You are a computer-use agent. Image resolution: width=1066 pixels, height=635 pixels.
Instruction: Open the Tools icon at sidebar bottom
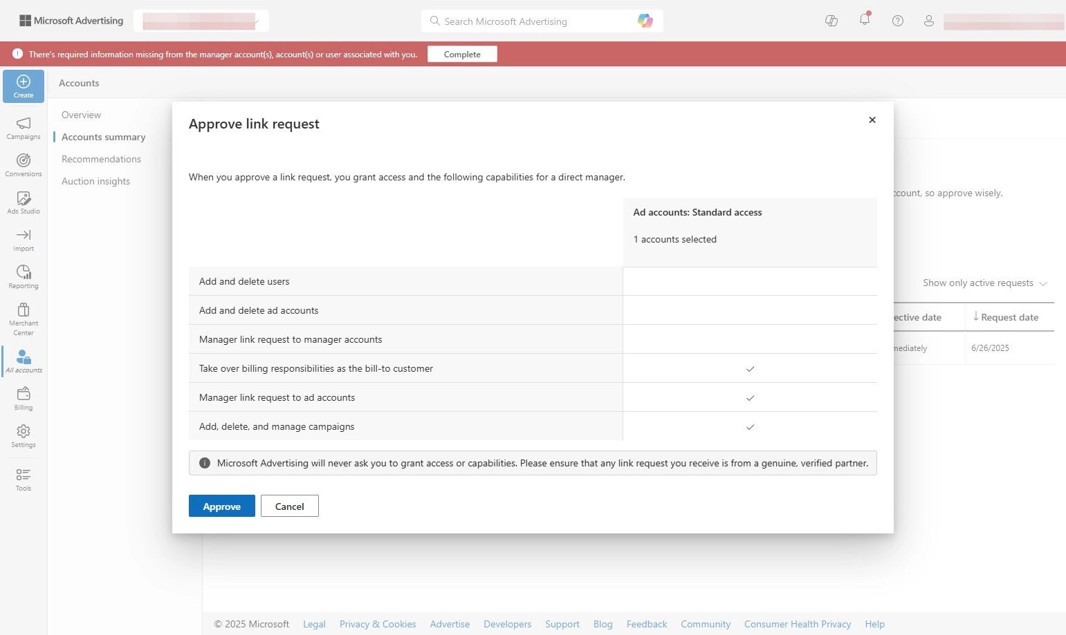pos(23,479)
